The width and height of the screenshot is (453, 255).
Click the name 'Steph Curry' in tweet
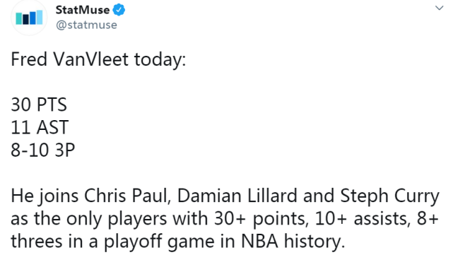pyautogui.click(x=389, y=196)
